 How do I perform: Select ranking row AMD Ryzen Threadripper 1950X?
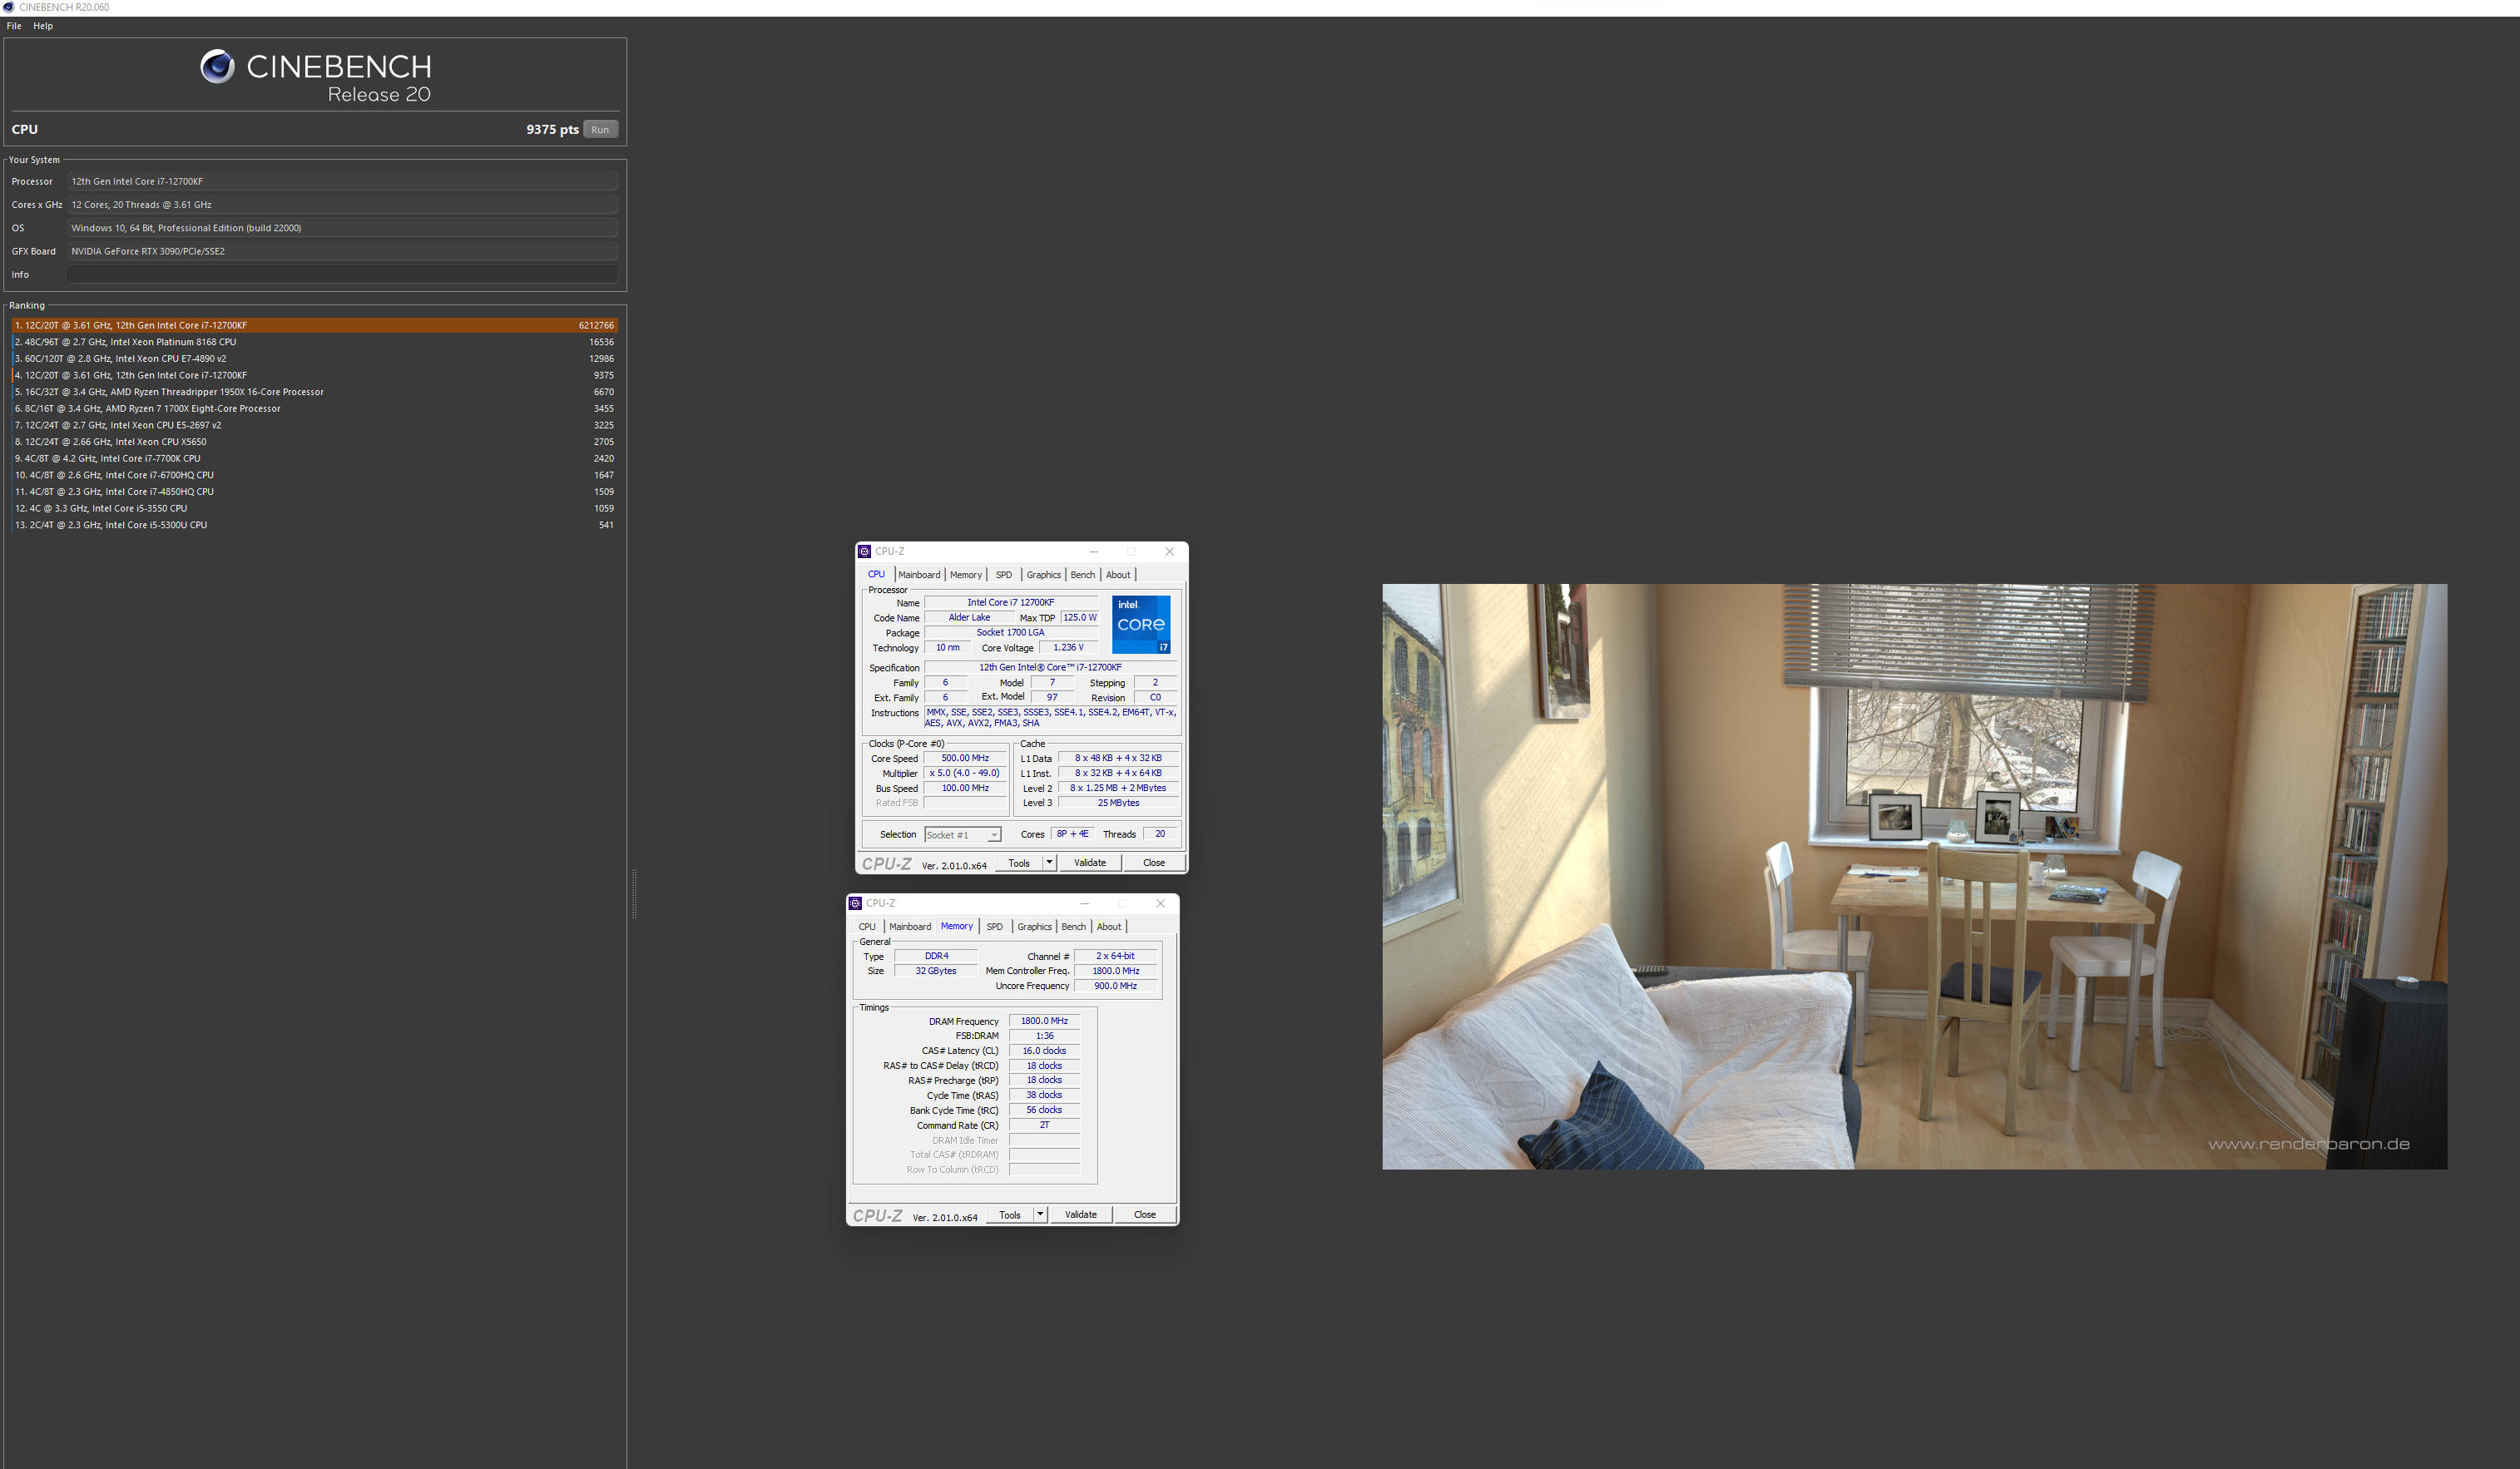[315, 392]
